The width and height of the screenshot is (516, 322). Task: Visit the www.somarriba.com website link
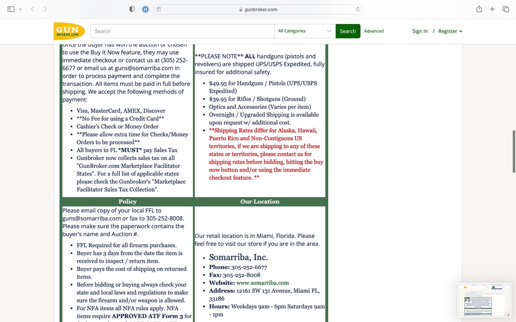262,283
